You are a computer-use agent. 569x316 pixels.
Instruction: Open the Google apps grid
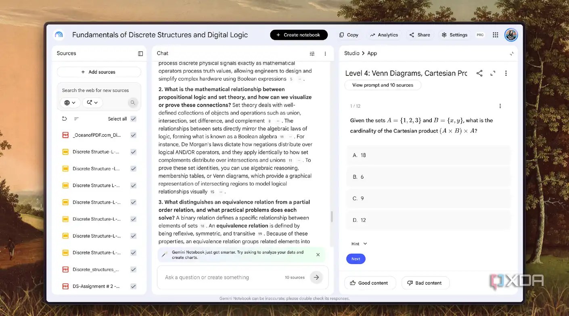click(495, 35)
